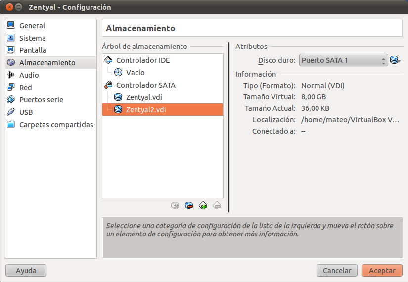
Task: Click the 36,00 KB actual size value
Action: [315, 108]
